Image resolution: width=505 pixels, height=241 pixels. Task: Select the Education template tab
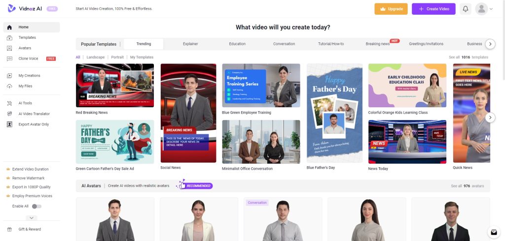point(237,44)
